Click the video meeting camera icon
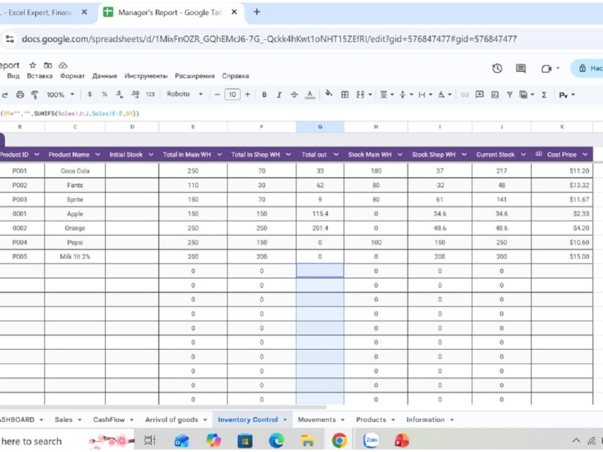This screenshot has height=452, width=603. [x=546, y=69]
